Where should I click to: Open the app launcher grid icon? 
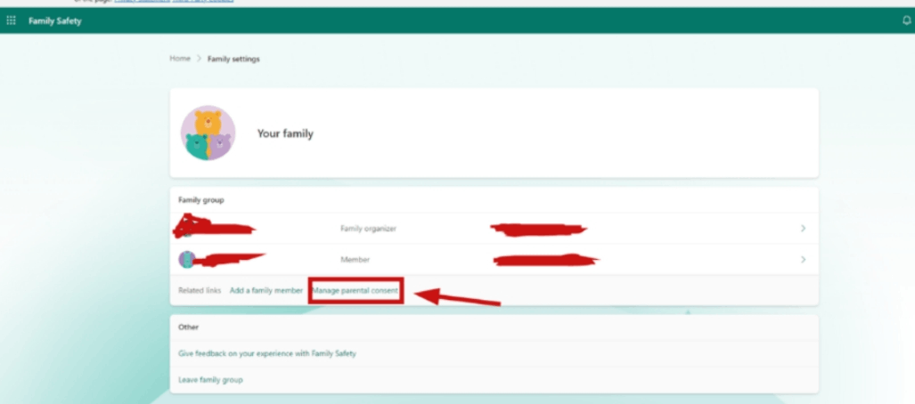point(11,20)
